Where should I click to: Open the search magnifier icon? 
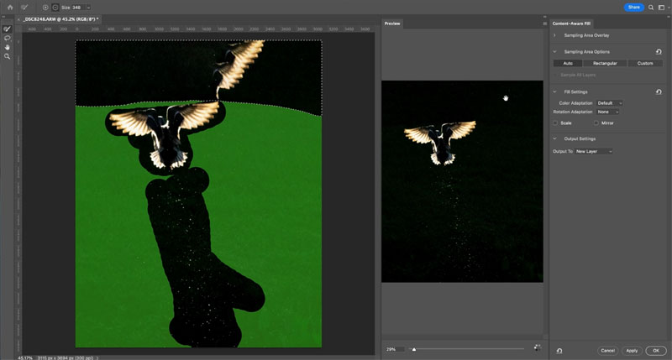(650, 7)
